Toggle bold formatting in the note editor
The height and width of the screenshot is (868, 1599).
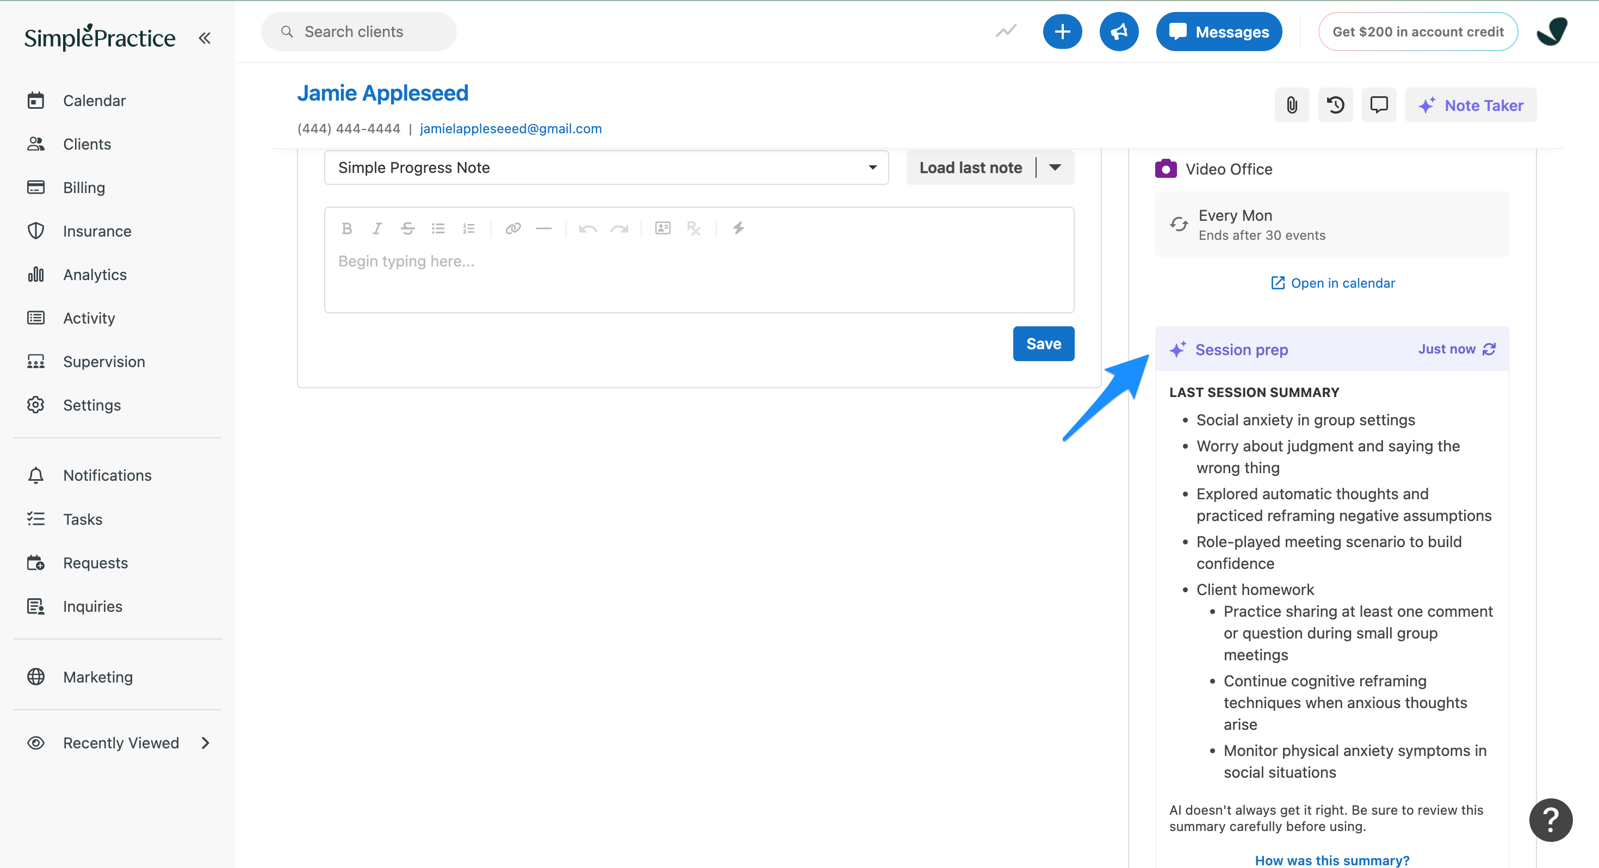[347, 228]
